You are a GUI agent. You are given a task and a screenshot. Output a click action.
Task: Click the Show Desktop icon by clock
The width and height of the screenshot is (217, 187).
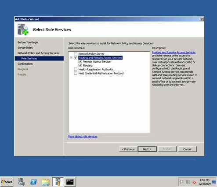[214, 182]
